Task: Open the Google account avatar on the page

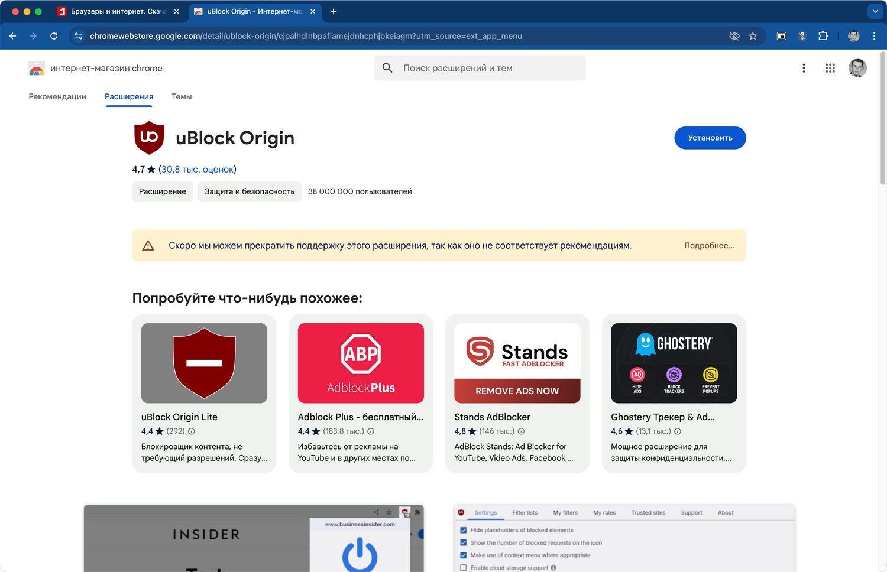Action: tap(857, 68)
